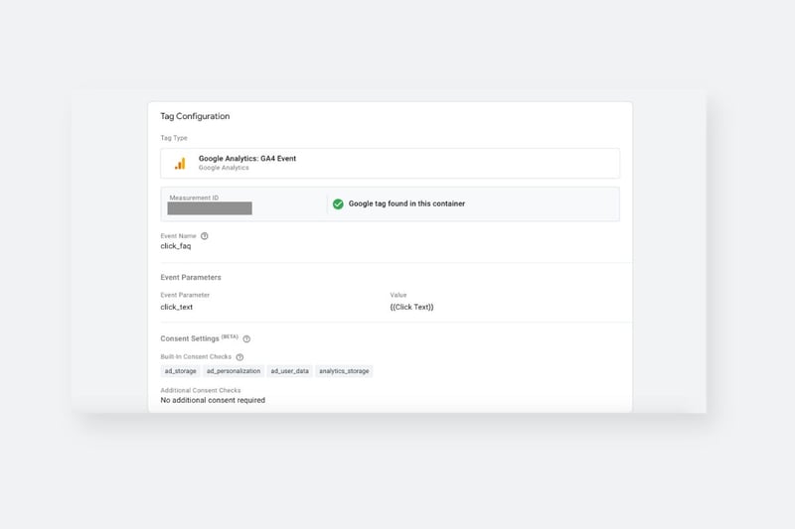795x529 pixels.
Task: Click the ad_storage consent chip
Action: [x=180, y=371]
